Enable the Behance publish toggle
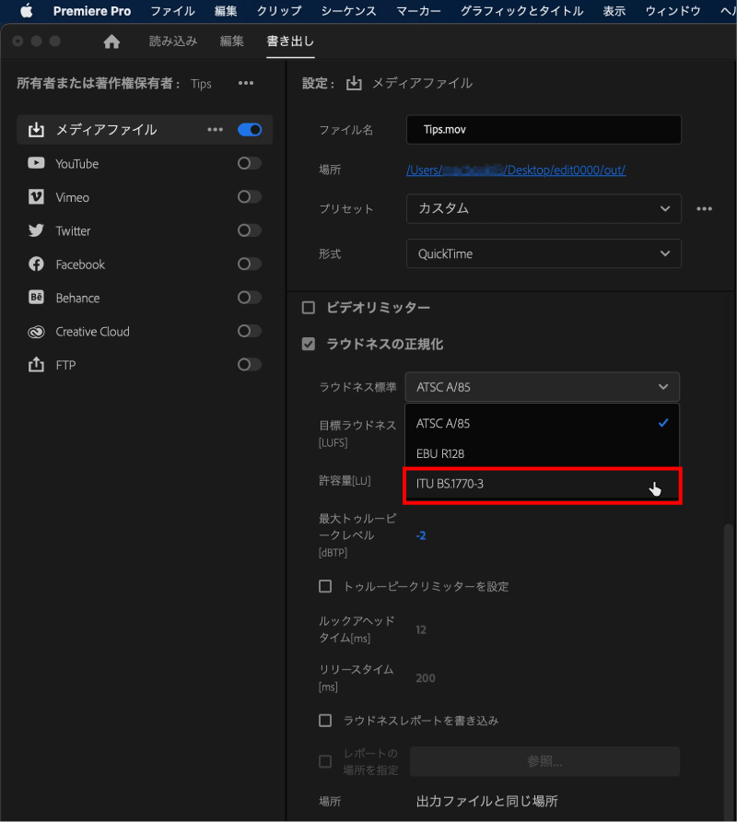737x822 pixels. click(250, 298)
